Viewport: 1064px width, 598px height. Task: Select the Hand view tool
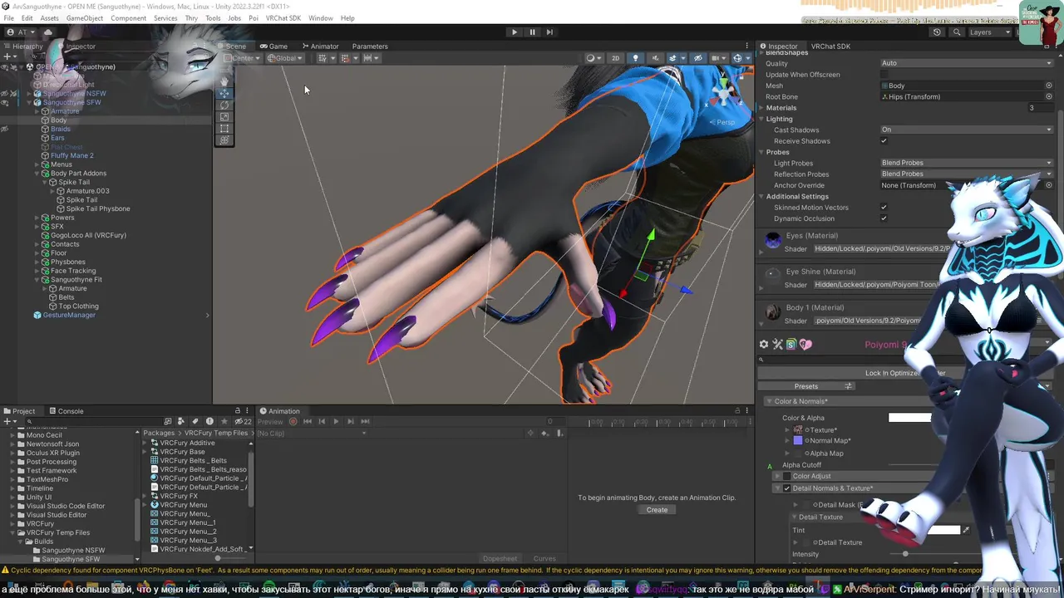[224, 81]
